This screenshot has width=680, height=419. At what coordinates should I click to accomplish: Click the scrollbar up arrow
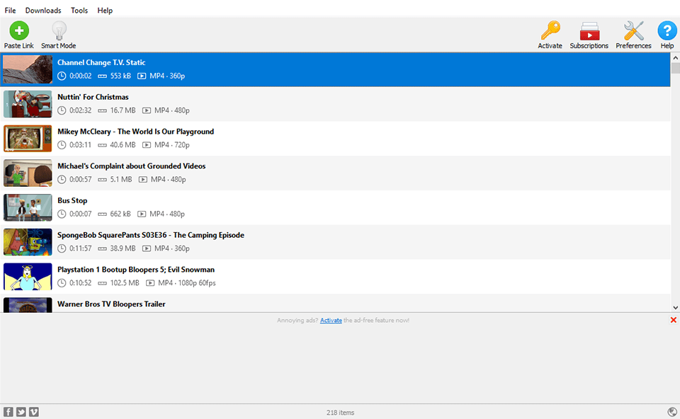pos(675,57)
